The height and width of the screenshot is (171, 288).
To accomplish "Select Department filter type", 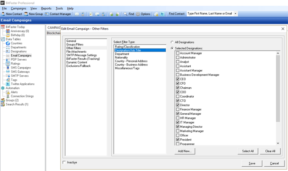I will click(140, 54).
